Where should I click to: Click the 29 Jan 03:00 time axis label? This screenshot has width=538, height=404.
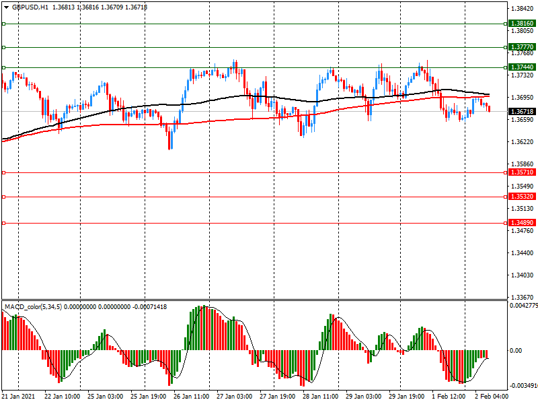(x=364, y=397)
